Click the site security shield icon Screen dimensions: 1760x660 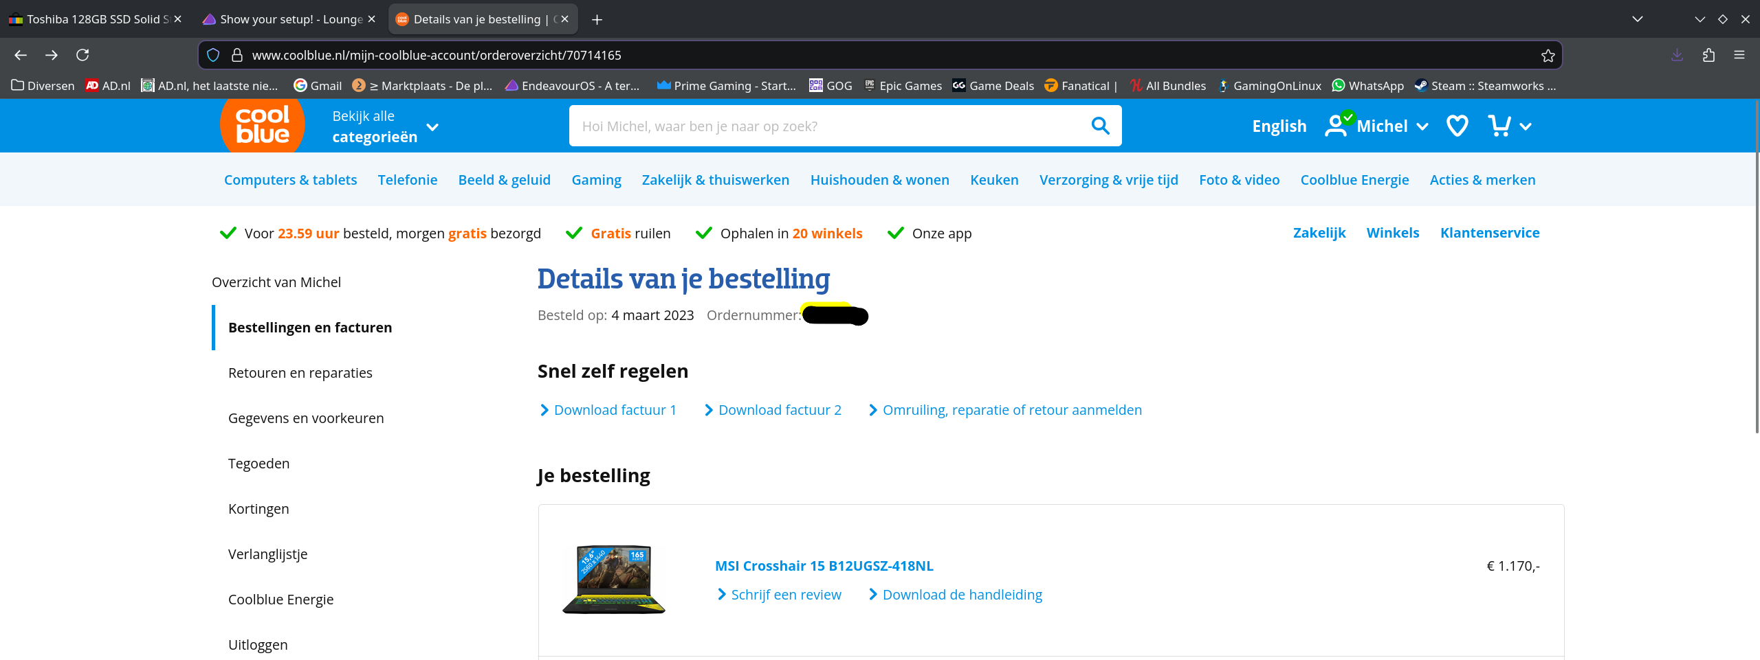tap(213, 55)
